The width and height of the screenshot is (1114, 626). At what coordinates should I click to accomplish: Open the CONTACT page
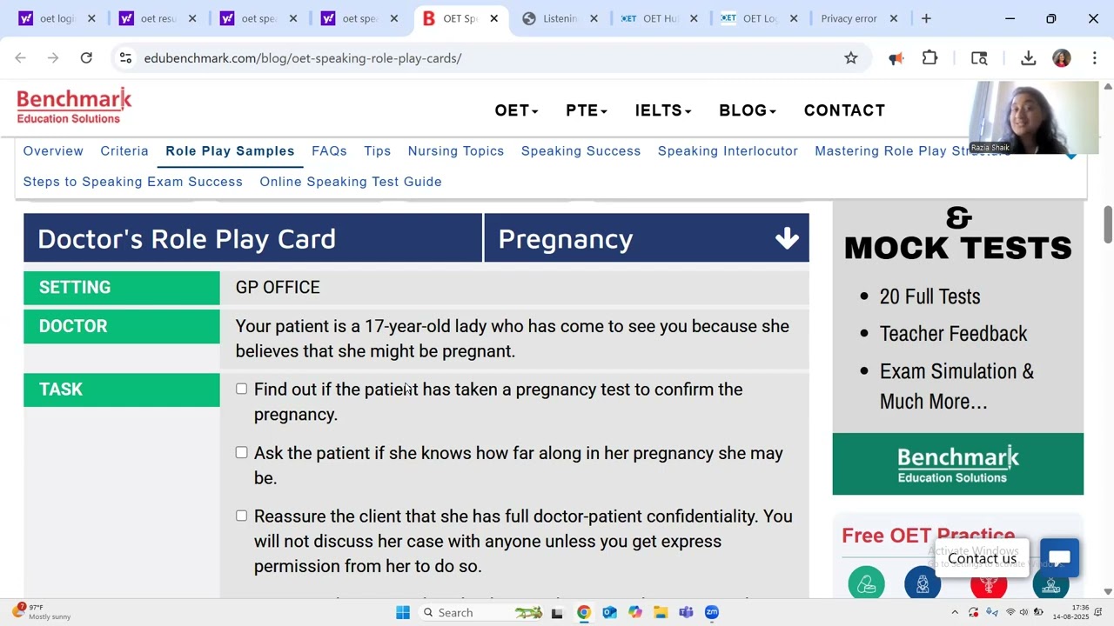(844, 110)
